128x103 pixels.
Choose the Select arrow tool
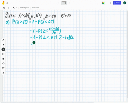click(x=3, y=49)
